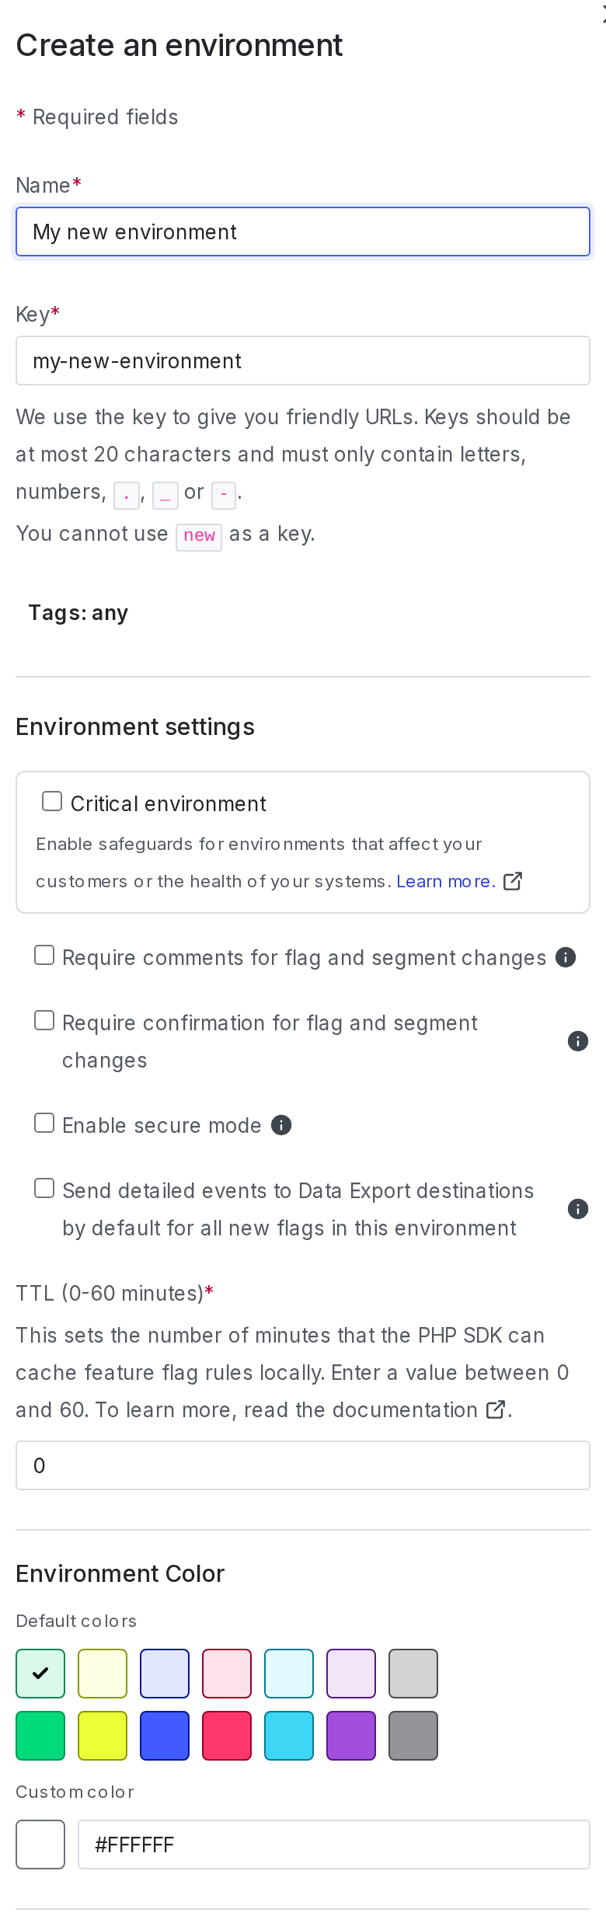Select the pink pastel color swatch
The image size is (606, 1916).
tap(227, 1673)
